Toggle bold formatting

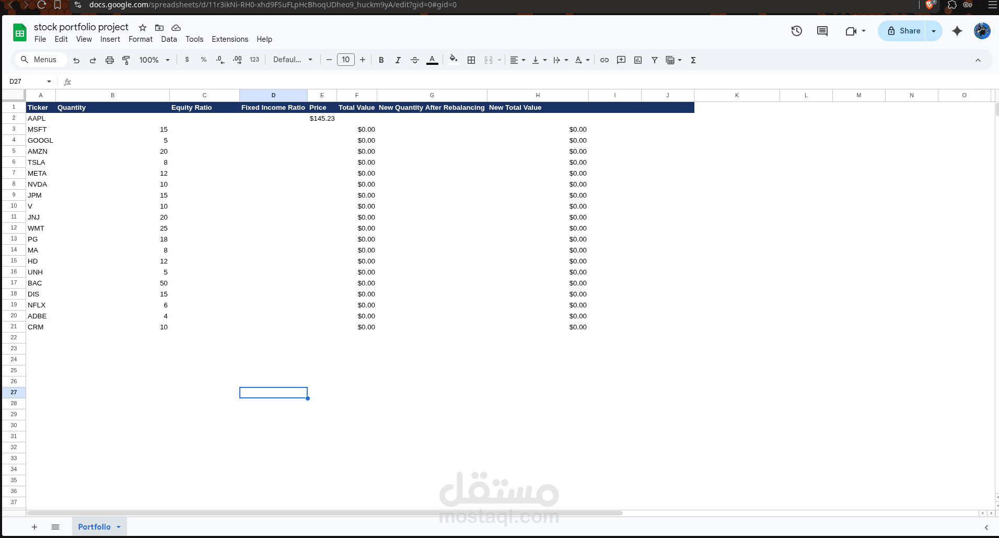pyautogui.click(x=381, y=60)
